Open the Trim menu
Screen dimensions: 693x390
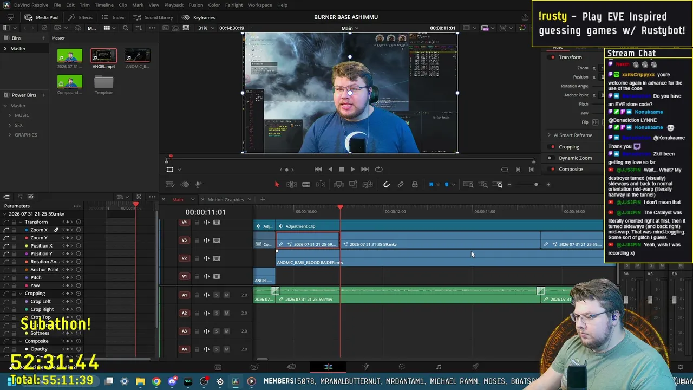[84, 5]
